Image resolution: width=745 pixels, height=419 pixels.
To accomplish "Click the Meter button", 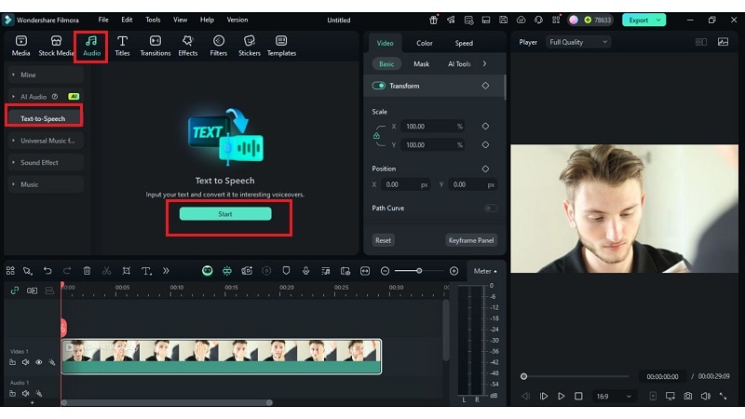I will (485, 271).
